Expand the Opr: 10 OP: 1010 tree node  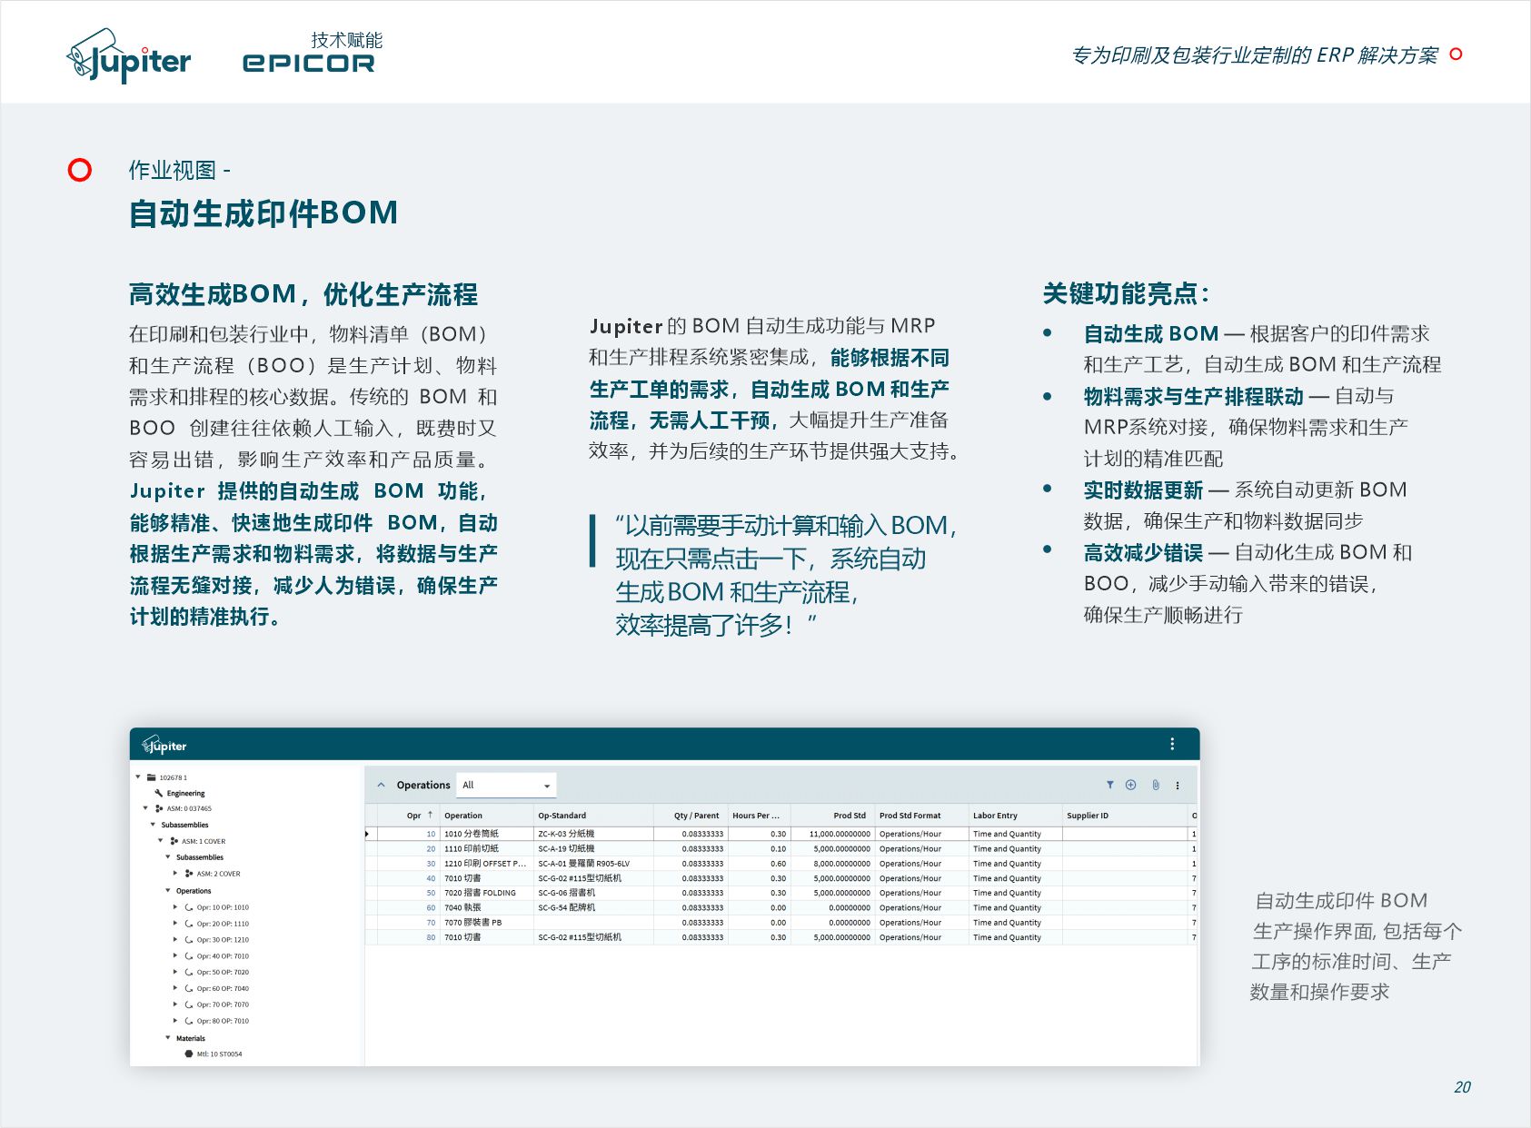coord(175,907)
